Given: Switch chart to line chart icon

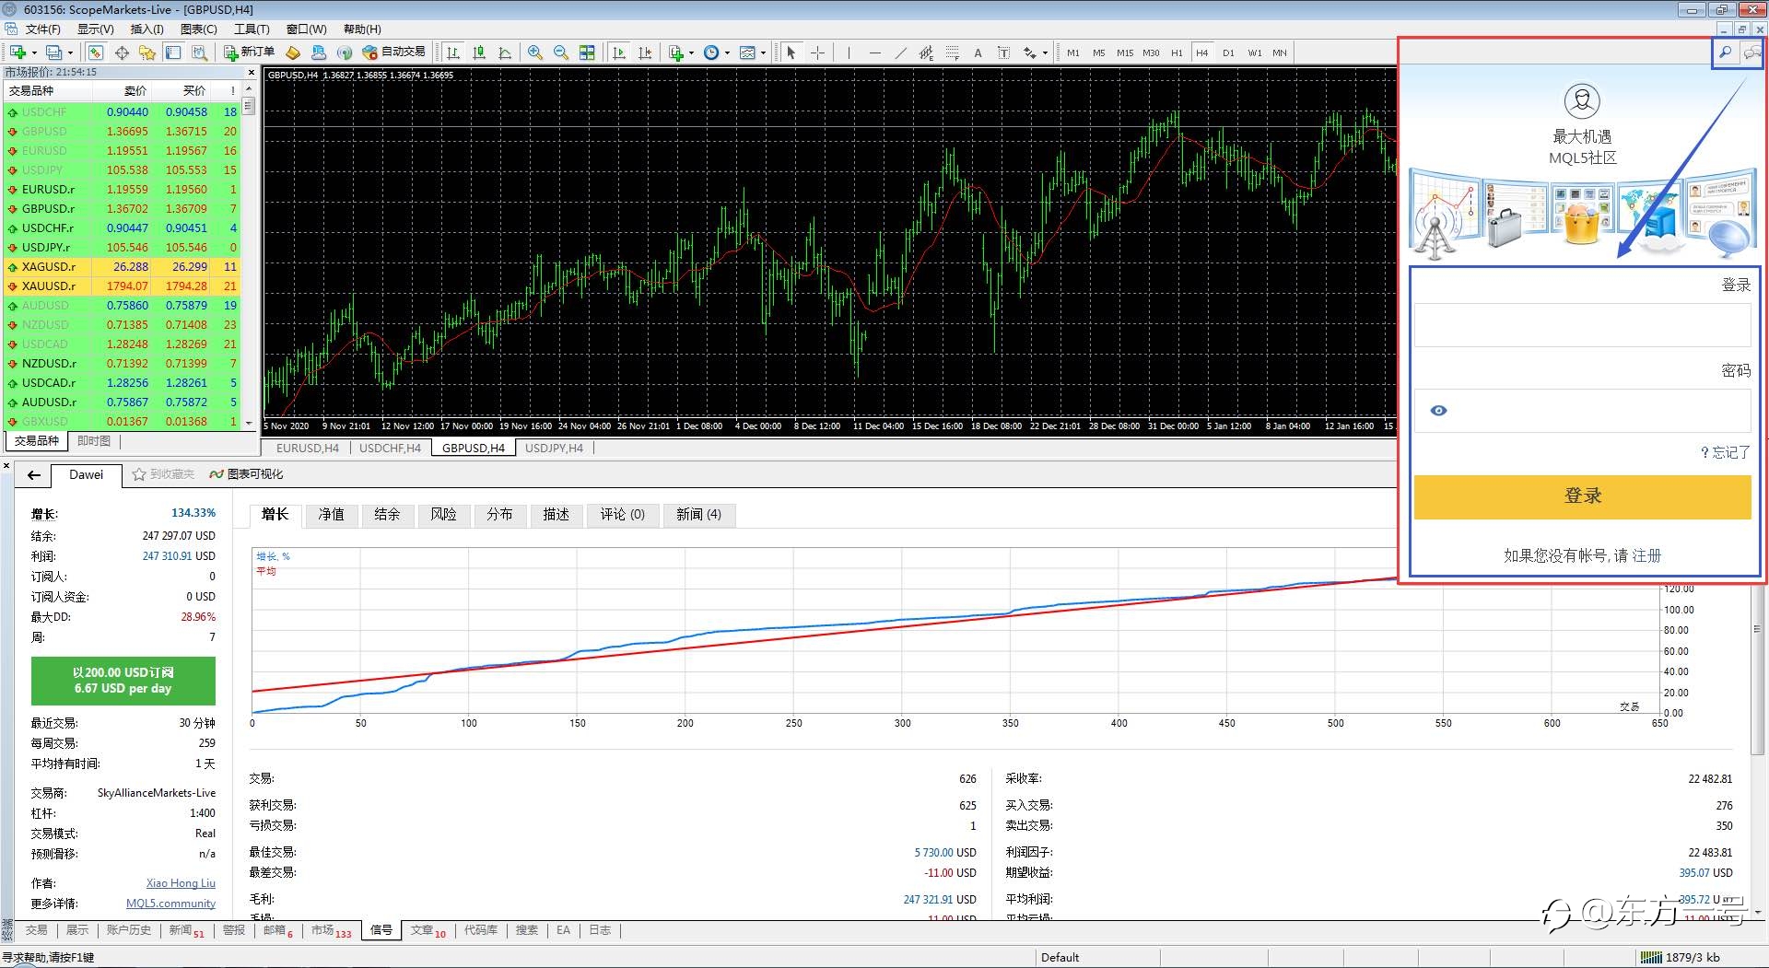Looking at the screenshot, I should point(505,52).
